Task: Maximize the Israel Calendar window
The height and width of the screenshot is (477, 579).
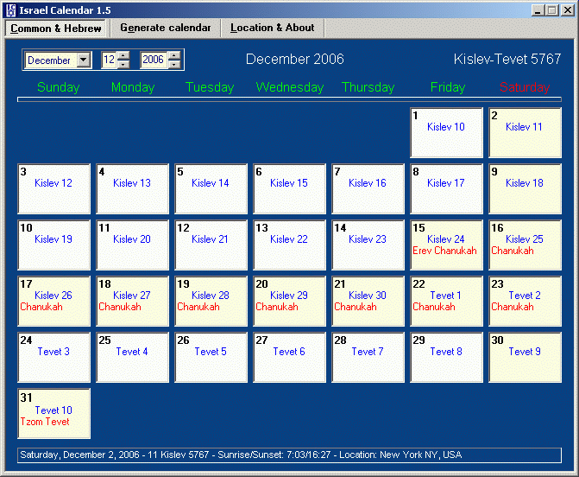Action: click(552, 10)
